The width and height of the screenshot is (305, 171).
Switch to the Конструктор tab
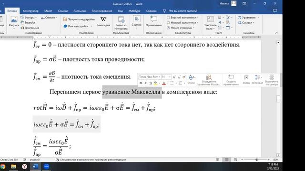[30, 11]
